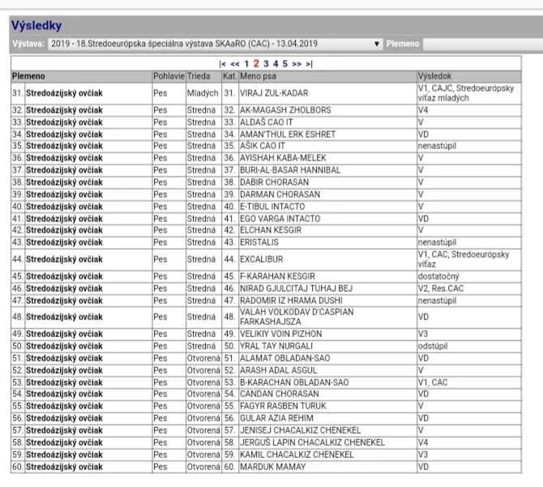The width and height of the screenshot is (543, 487).
Task: Select dog name ALDAŠ CAO IT
Action: click(267, 122)
